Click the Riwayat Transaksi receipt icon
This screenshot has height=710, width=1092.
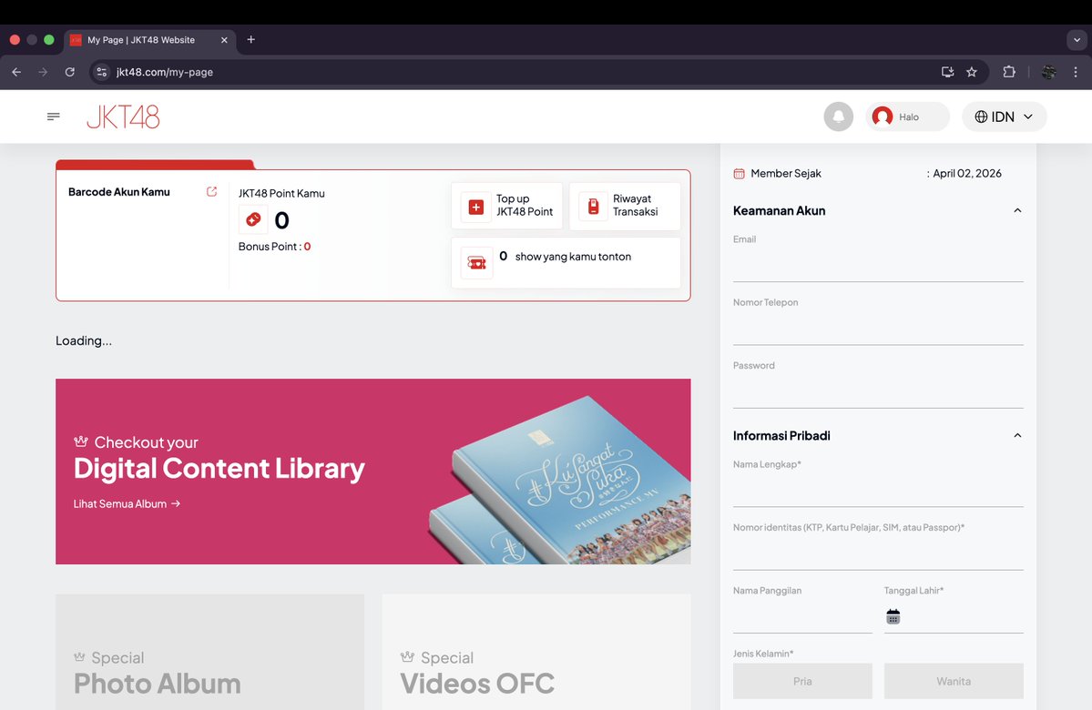tap(593, 207)
